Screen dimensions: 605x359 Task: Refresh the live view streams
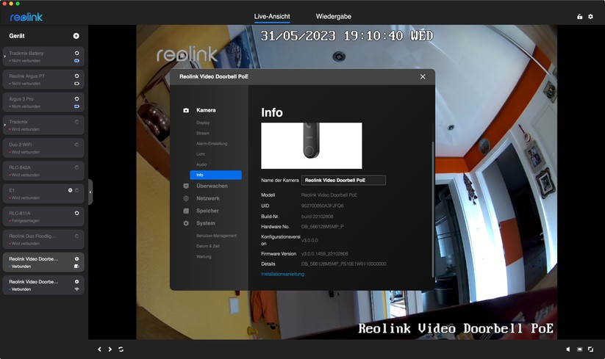coord(121,349)
